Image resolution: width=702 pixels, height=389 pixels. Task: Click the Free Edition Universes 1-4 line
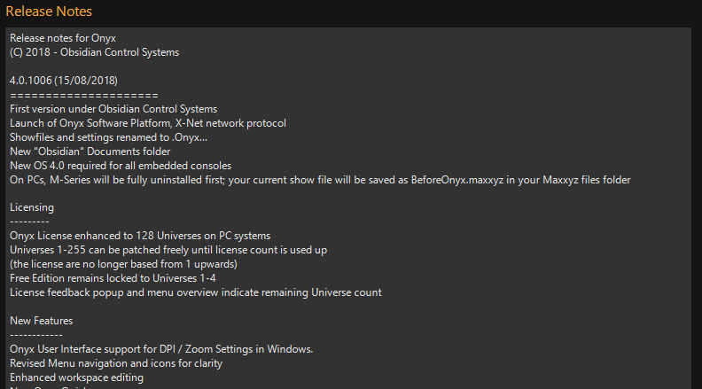113,278
